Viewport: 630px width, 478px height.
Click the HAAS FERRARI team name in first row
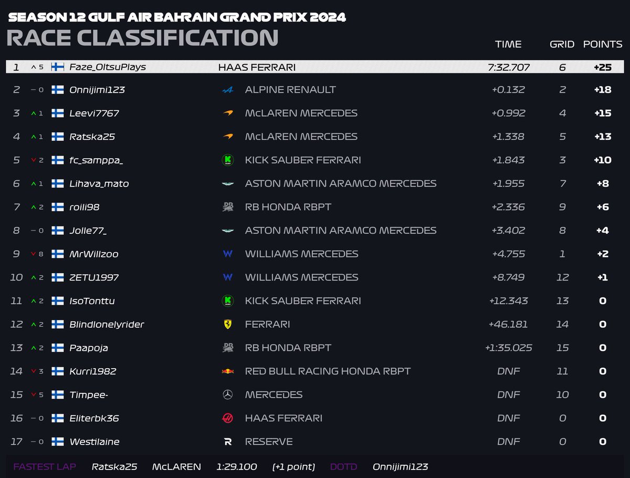click(257, 67)
